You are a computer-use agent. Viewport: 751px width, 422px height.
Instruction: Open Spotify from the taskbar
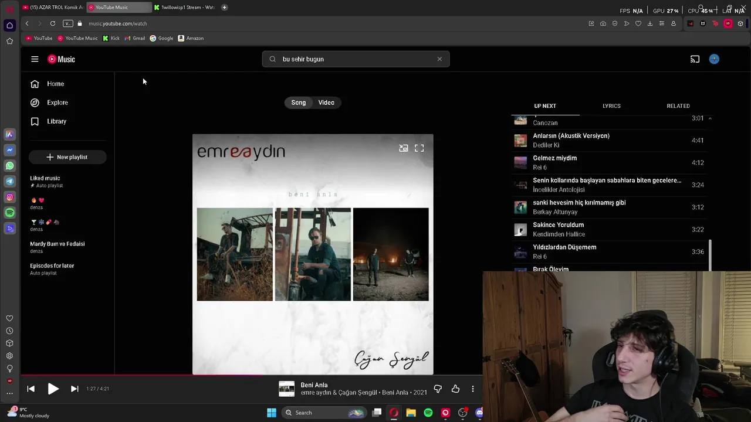tap(428, 413)
